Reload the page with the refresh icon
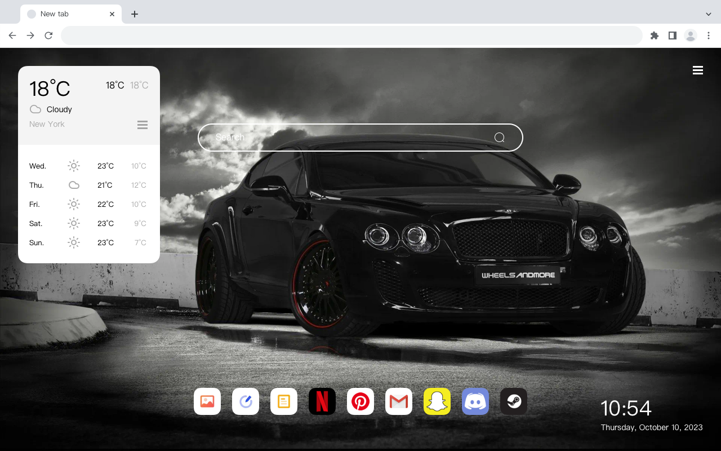The image size is (721, 451). pos(48,36)
